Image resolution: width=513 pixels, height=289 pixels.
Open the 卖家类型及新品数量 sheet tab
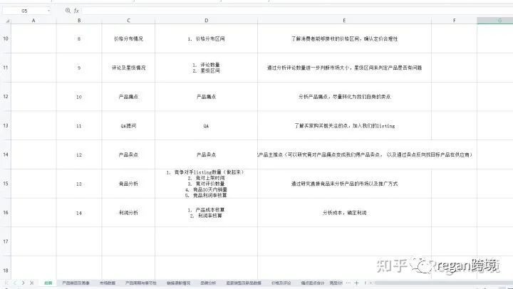[x=244, y=283]
